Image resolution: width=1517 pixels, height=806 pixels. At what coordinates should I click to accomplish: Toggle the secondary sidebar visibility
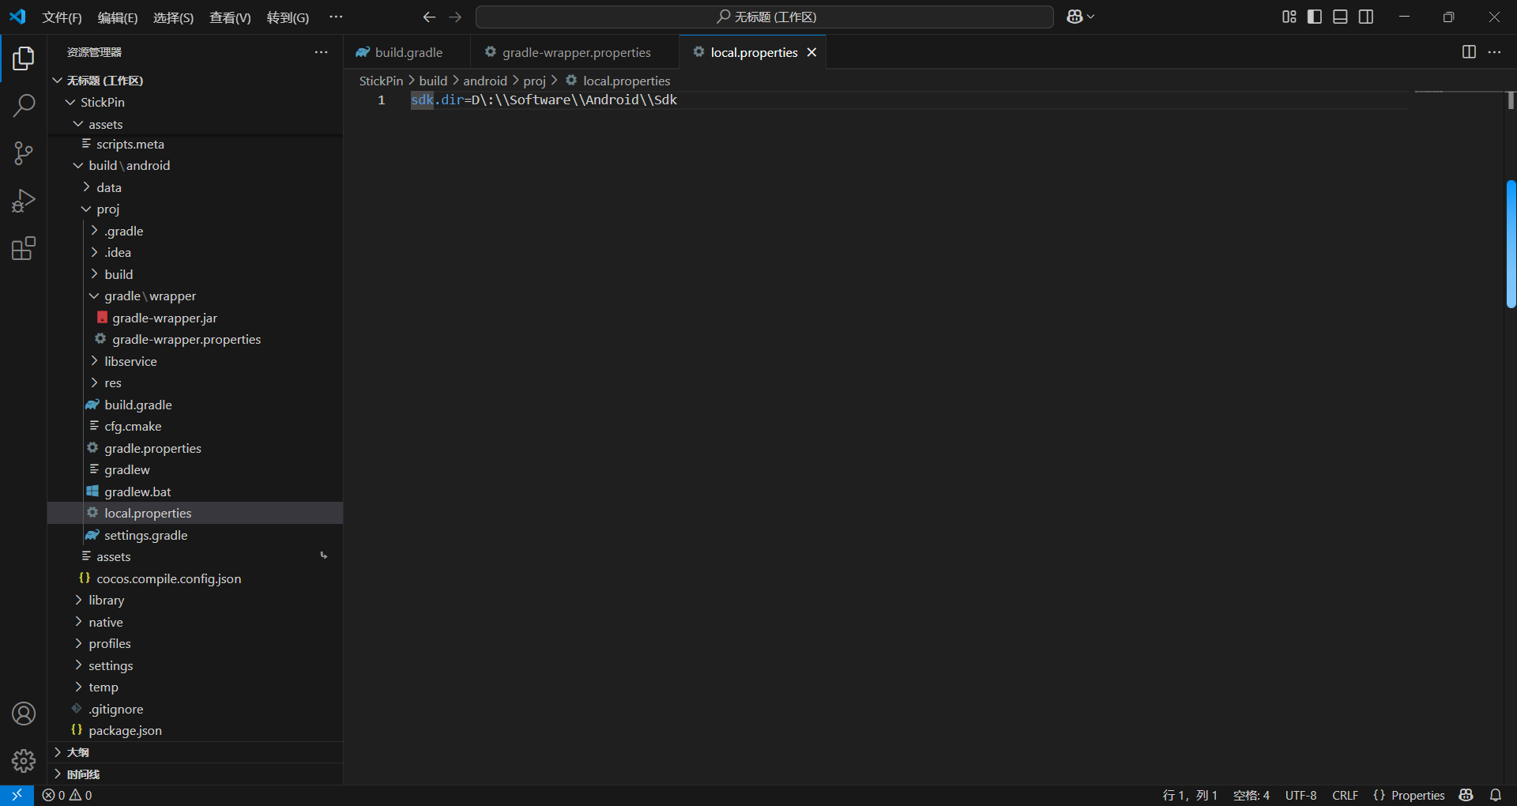click(1366, 16)
